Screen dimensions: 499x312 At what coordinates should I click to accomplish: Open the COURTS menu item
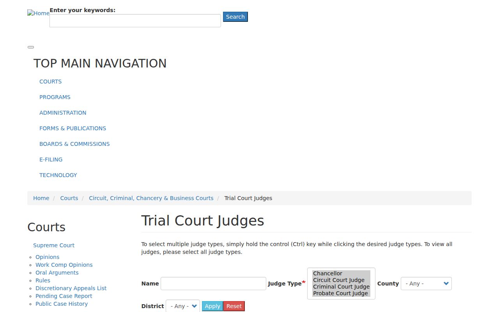pos(50,82)
